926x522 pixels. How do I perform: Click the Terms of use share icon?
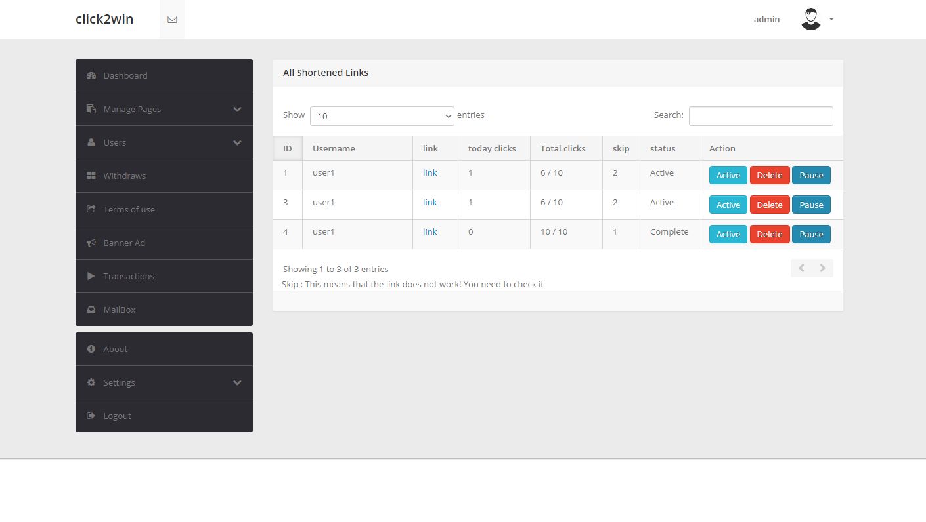click(x=91, y=209)
